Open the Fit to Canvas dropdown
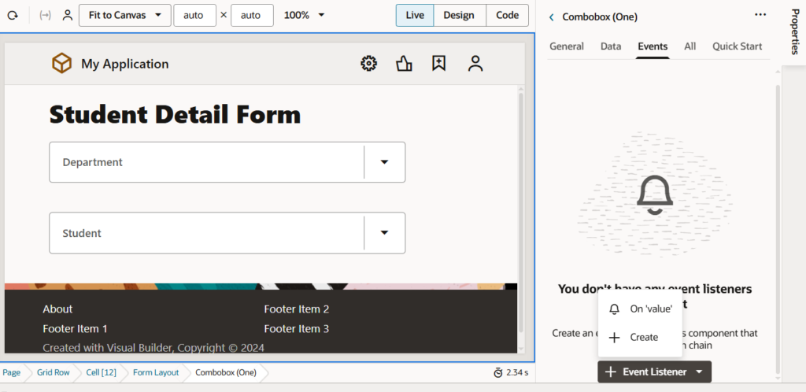Screen dimensions: 806x392 coord(124,15)
